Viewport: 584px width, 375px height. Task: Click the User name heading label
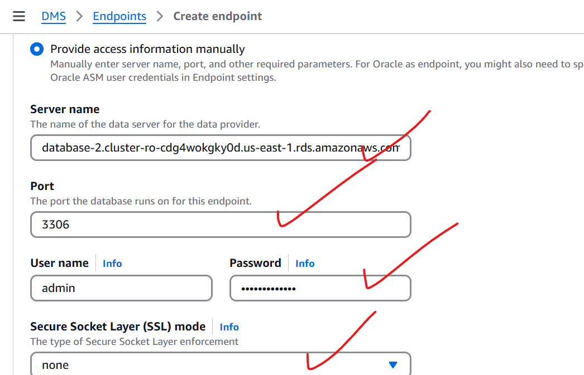[60, 263]
